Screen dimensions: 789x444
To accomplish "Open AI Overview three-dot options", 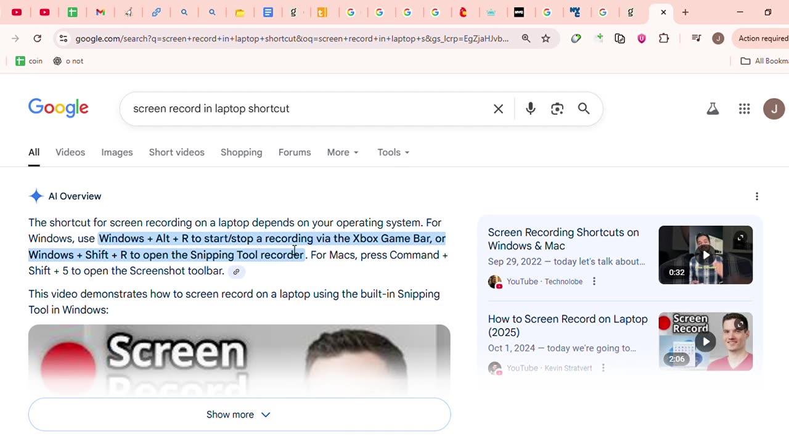I will point(757,196).
